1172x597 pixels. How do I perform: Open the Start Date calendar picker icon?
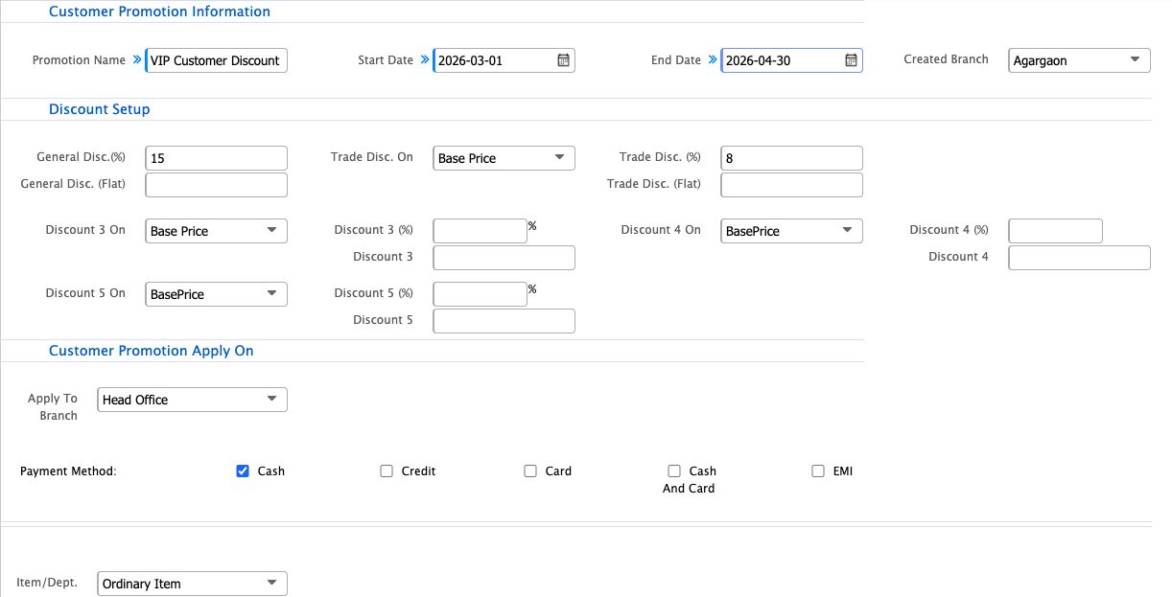[x=563, y=60]
